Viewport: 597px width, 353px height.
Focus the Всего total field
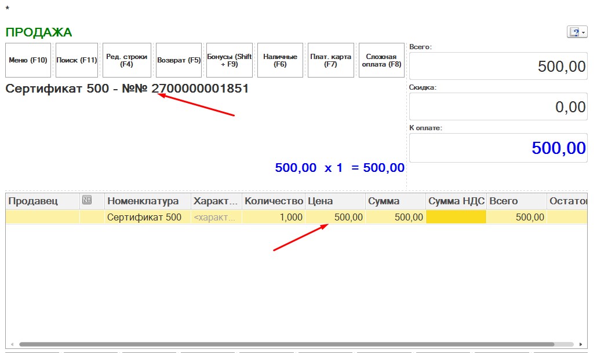pyautogui.click(x=498, y=66)
